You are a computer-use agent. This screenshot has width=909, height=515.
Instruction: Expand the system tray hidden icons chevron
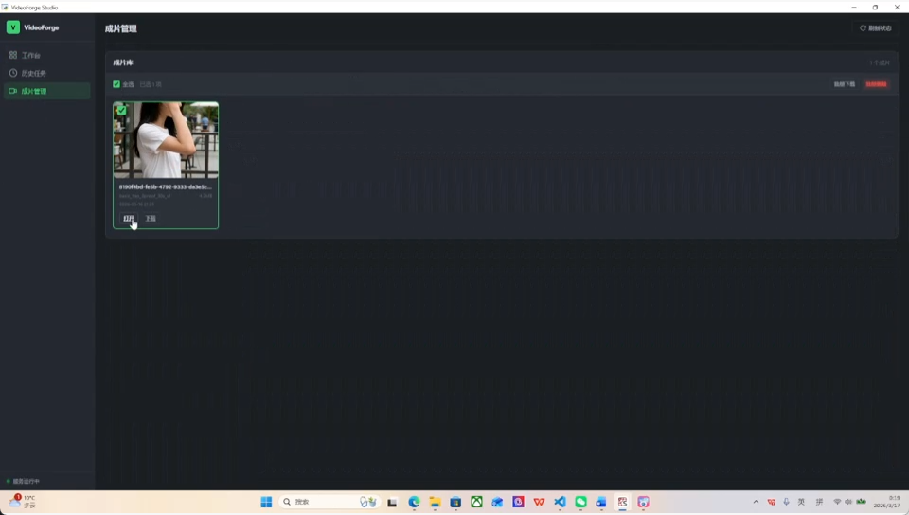click(756, 502)
